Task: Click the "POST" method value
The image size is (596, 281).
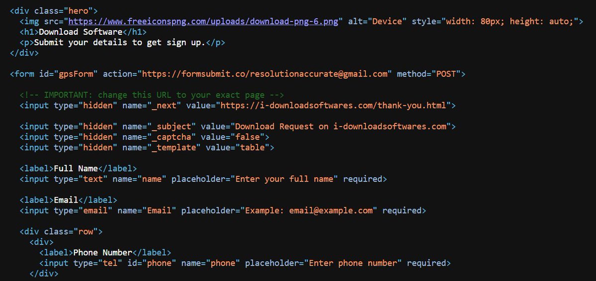Action: pyautogui.click(x=446, y=73)
